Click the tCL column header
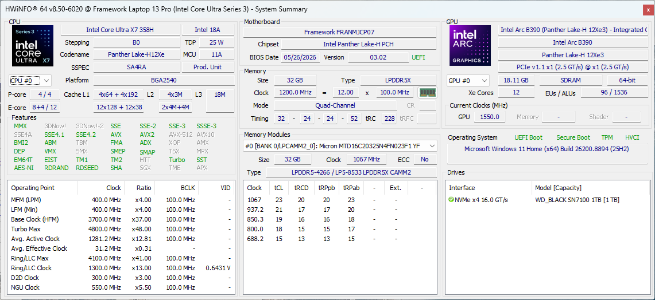 (278, 188)
